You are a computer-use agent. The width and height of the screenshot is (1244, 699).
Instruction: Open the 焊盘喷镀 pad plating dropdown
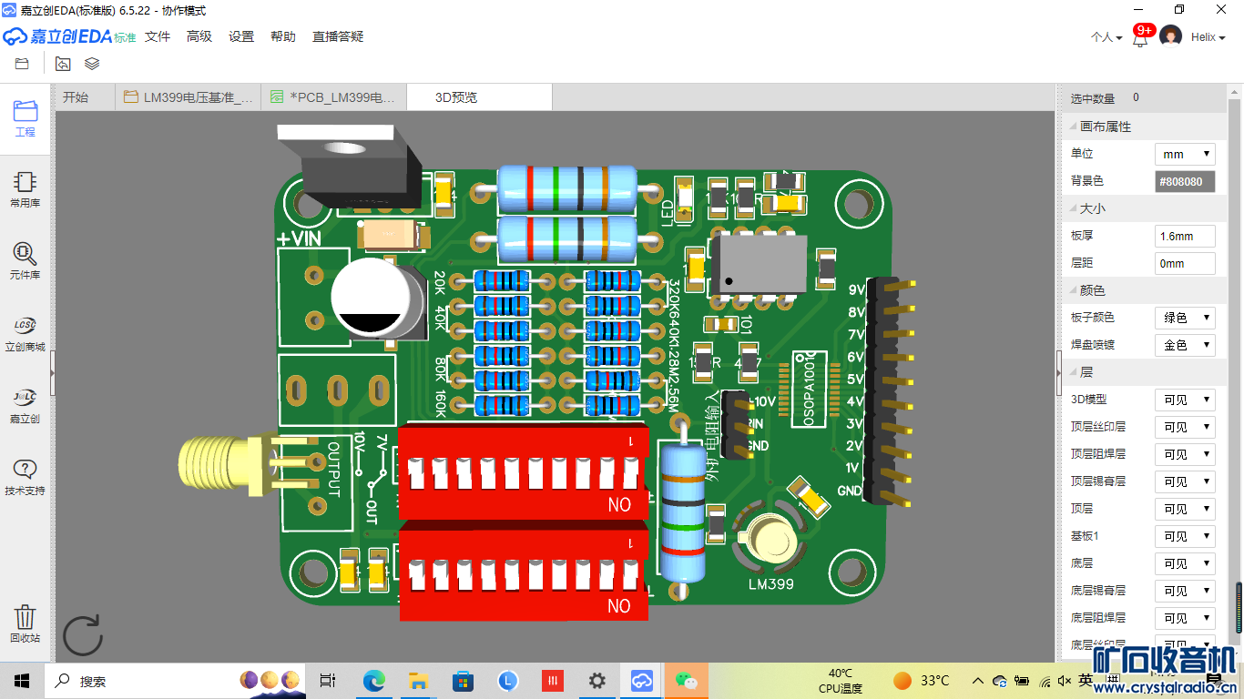pos(1184,345)
